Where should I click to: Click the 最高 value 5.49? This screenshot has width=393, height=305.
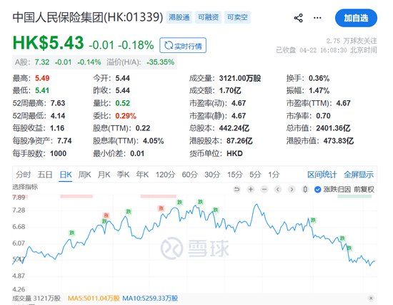42,78
